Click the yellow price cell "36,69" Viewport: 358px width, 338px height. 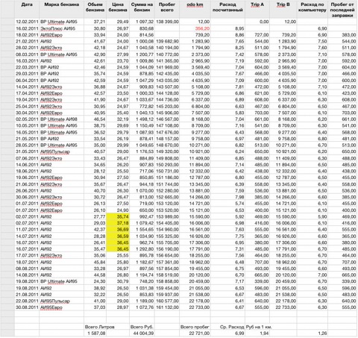[118, 230]
